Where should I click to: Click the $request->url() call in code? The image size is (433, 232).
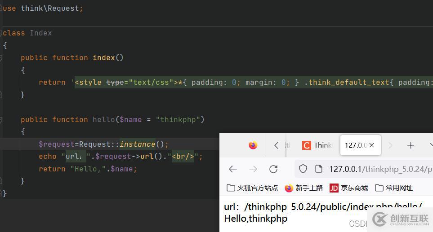pos(129,157)
